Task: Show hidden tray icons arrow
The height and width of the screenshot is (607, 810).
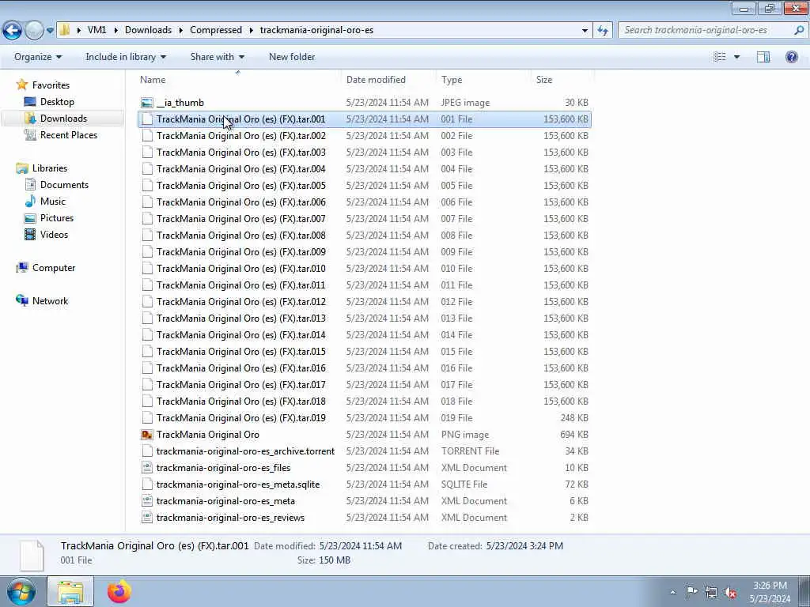Action: (x=672, y=592)
